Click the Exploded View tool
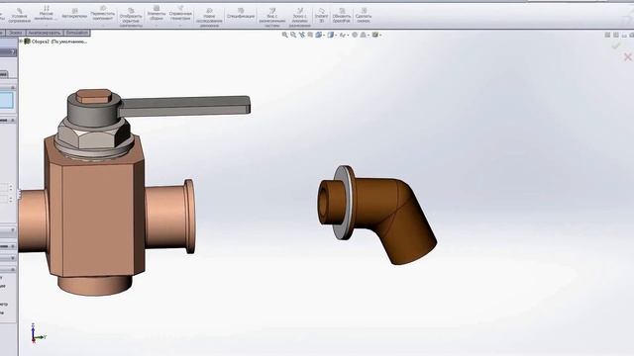The image size is (634, 356). tap(272, 18)
